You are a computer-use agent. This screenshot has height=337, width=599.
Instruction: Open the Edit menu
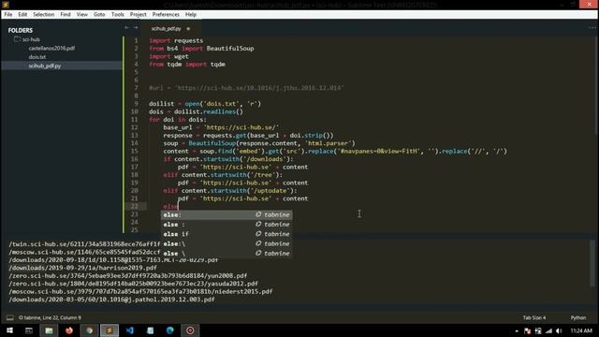point(22,15)
